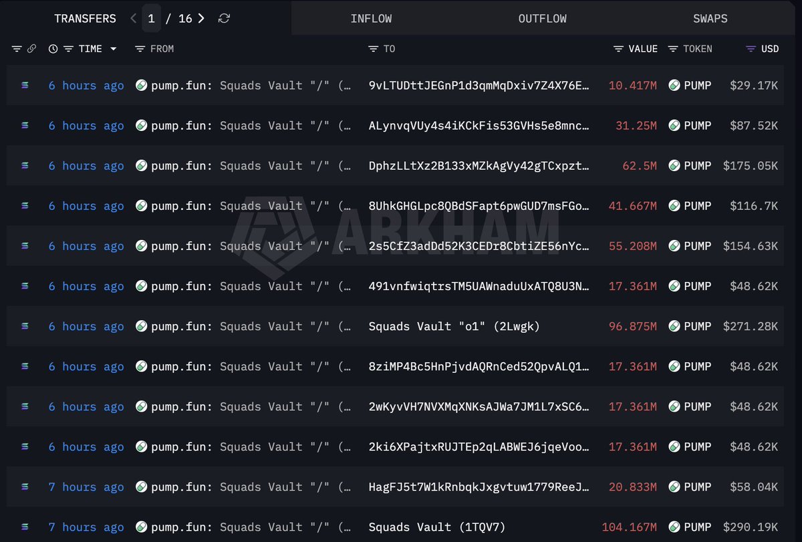Open recipient Squads Vault "o1" (2Lwgk)
Image resolution: width=802 pixels, height=542 pixels.
454,326
